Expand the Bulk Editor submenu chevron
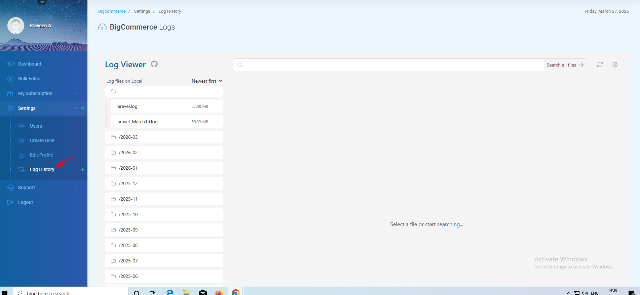The height and width of the screenshot is (295, 640). (x=75, y=79)
